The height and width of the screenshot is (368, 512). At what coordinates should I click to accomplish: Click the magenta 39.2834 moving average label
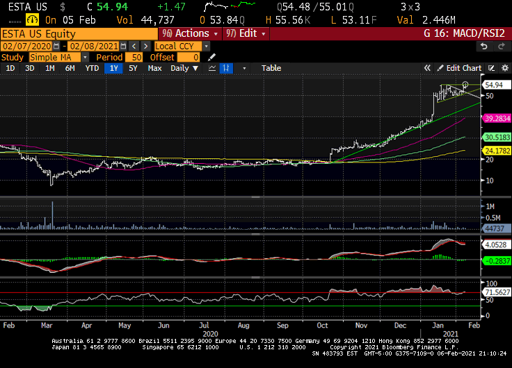point(496,118)
